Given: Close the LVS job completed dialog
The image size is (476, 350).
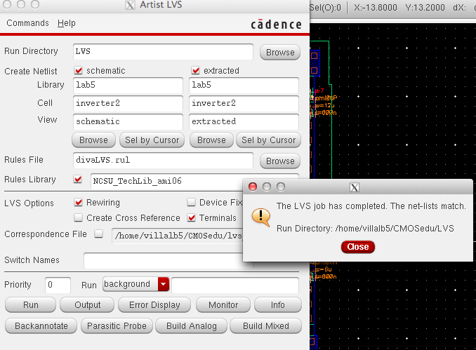Looking at the screenshot, I should click(x=358, y=247).
